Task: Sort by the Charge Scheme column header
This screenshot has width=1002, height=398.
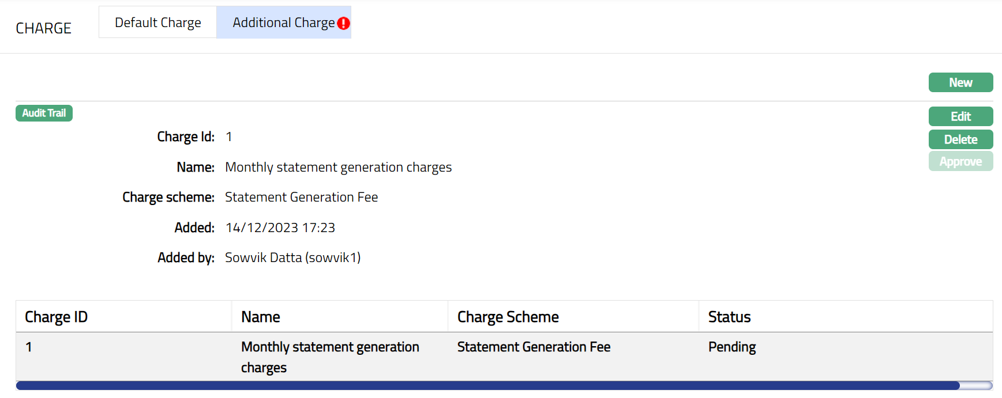Action: tap(508, 317)
